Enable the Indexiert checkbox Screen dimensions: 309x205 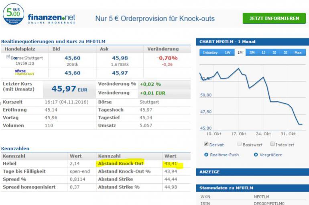[272, 144]
